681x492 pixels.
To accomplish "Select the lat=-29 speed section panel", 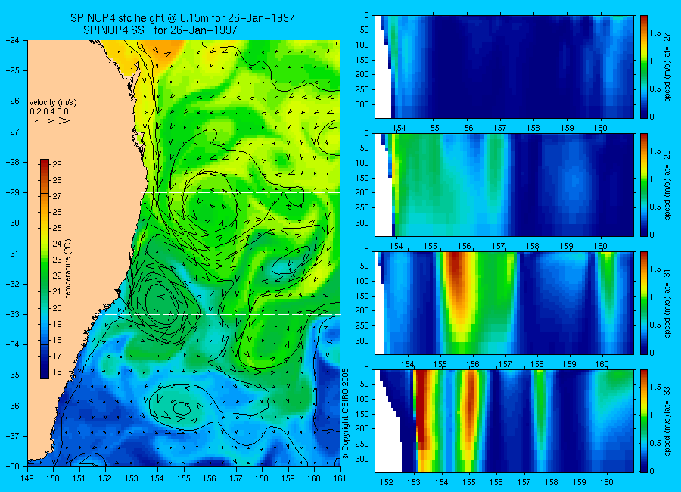I will (x=504, y=185).
